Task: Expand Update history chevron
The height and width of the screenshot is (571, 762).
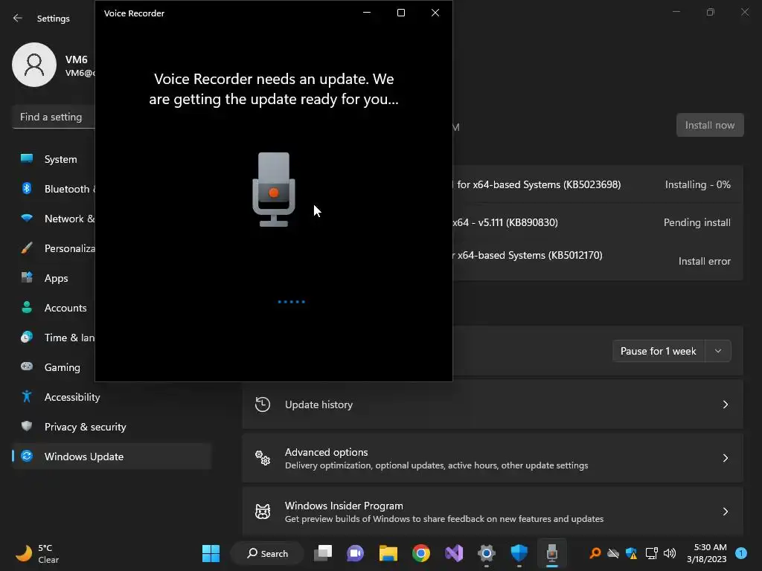Action: [725, 404]
